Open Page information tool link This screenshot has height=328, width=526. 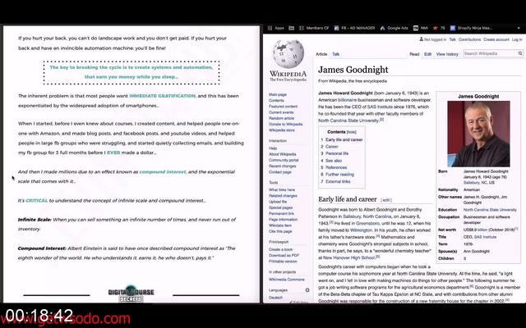pyautogui.click(x=283, y=220)
